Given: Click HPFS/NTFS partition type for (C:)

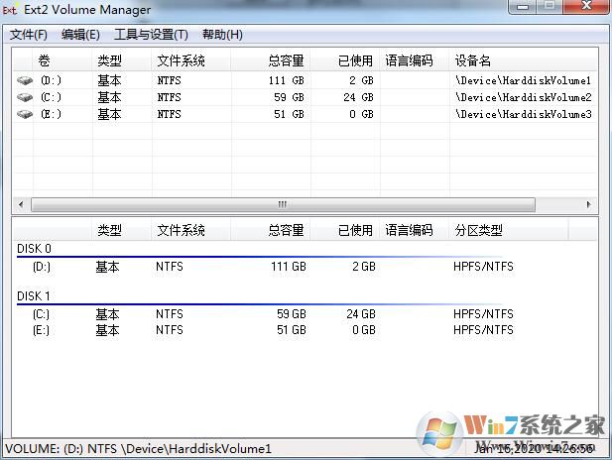Looking at the screenshot, I should (x=483, y=314).
